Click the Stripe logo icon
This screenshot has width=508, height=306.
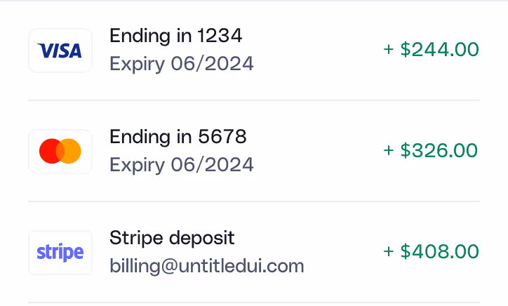pos(60,253)
